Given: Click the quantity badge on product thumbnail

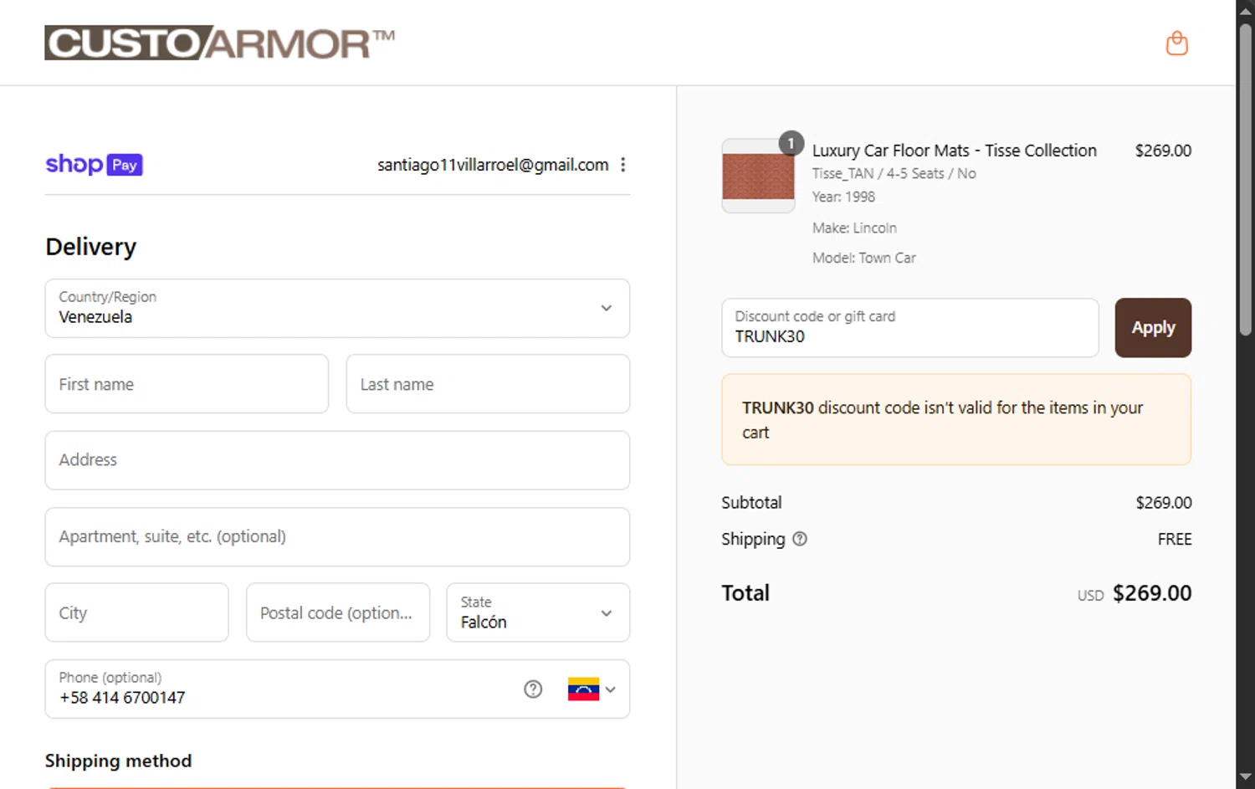Looking at the screenshot, I should point(791,143).
